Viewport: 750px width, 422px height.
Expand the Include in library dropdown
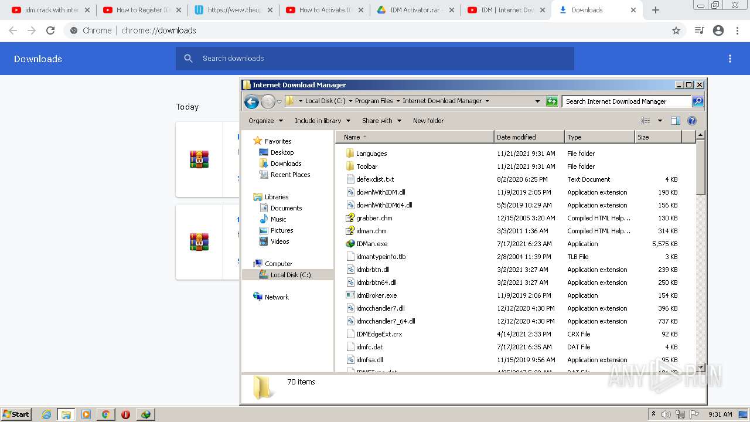[322, 121]
